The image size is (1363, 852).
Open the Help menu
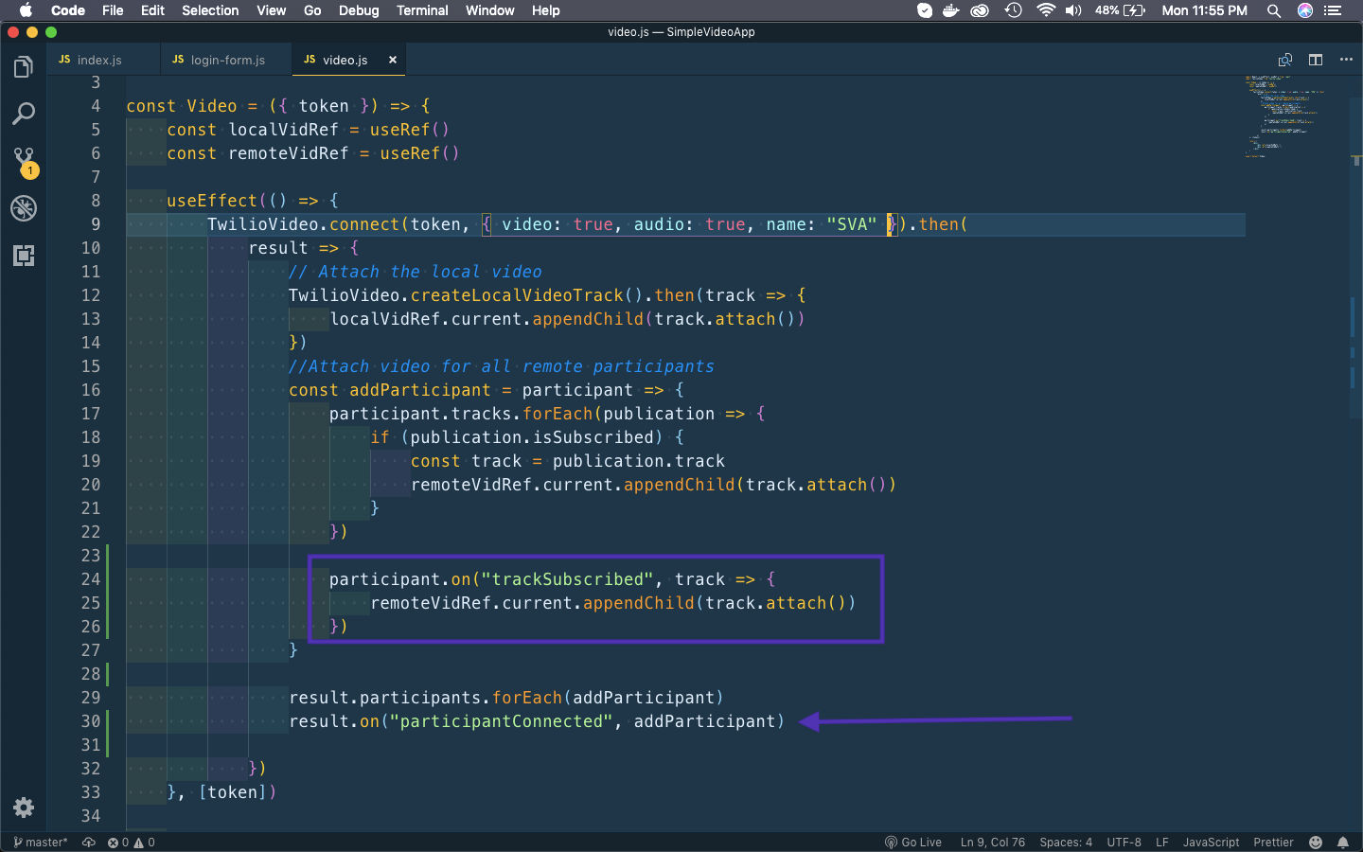pyautogui.click(x=545, y=10)
